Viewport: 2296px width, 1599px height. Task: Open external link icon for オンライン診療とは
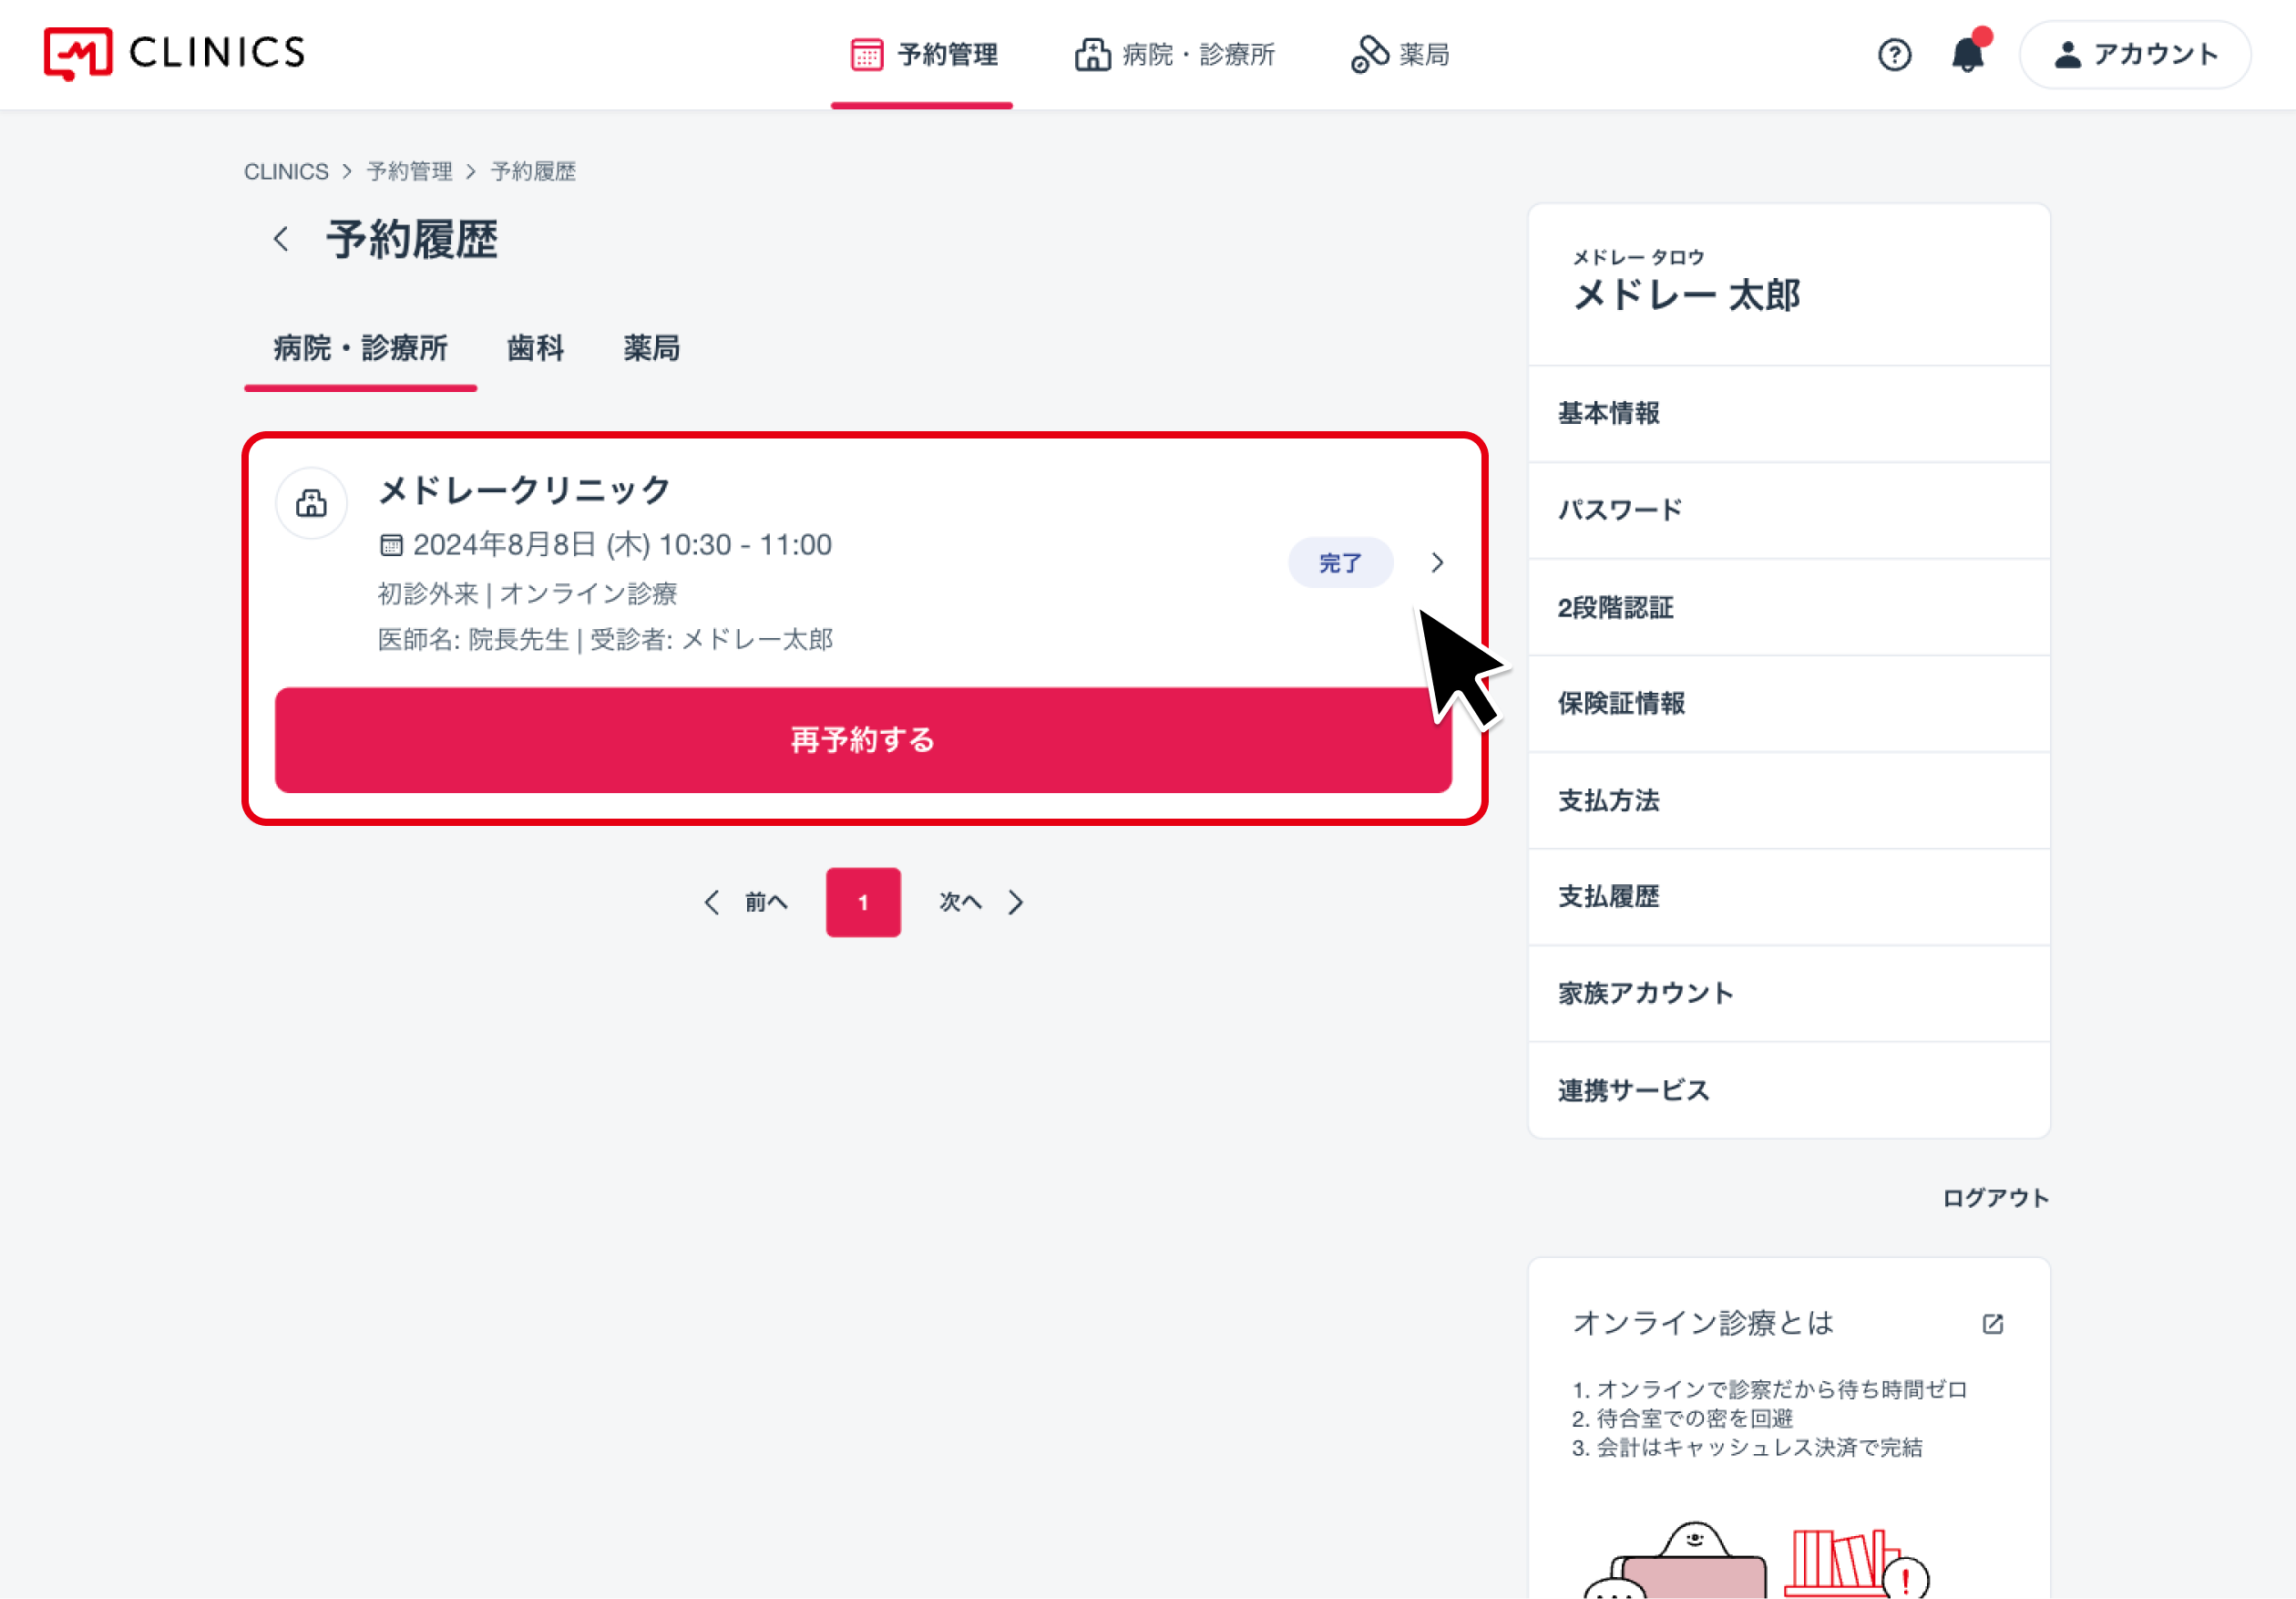coord(1992,1324)
